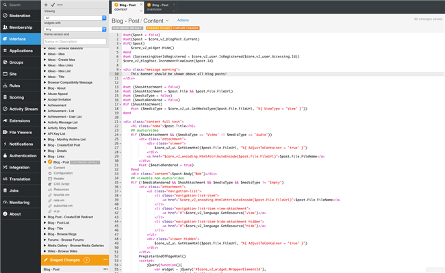This screenshot has height=273, width=445.
Task: Open the Groups icon in sidebar
Action: pos(5,62)
